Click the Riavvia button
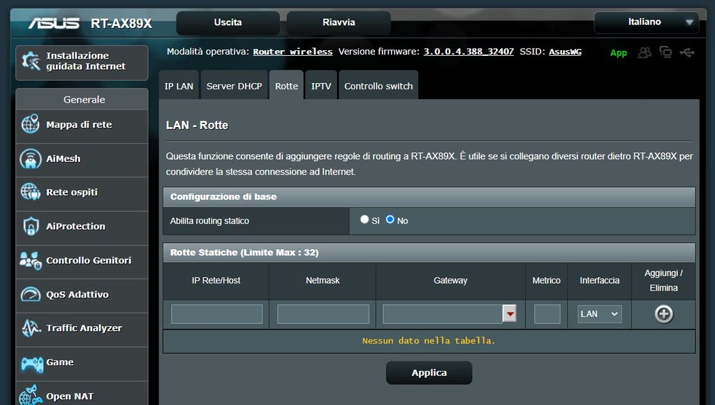 pos(339,22)
